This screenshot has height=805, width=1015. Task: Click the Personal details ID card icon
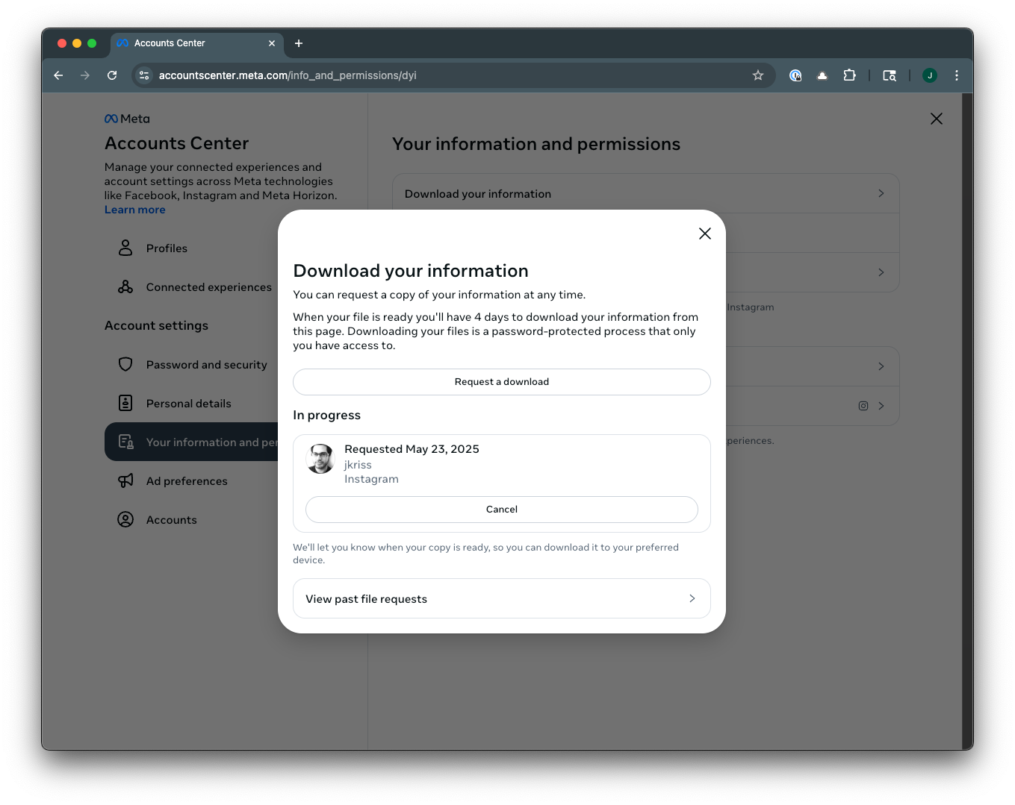(125, 403)
